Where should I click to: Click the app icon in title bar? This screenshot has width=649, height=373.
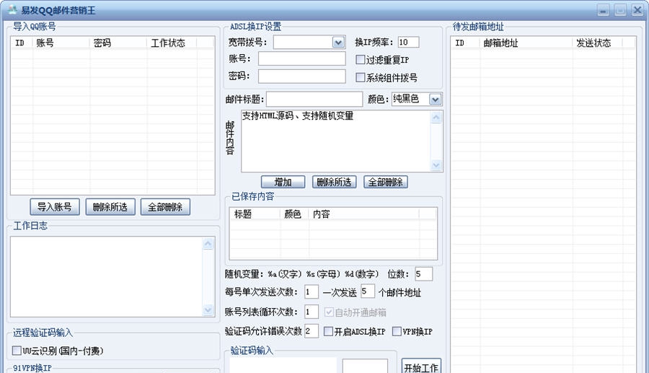tap(12, 9)
